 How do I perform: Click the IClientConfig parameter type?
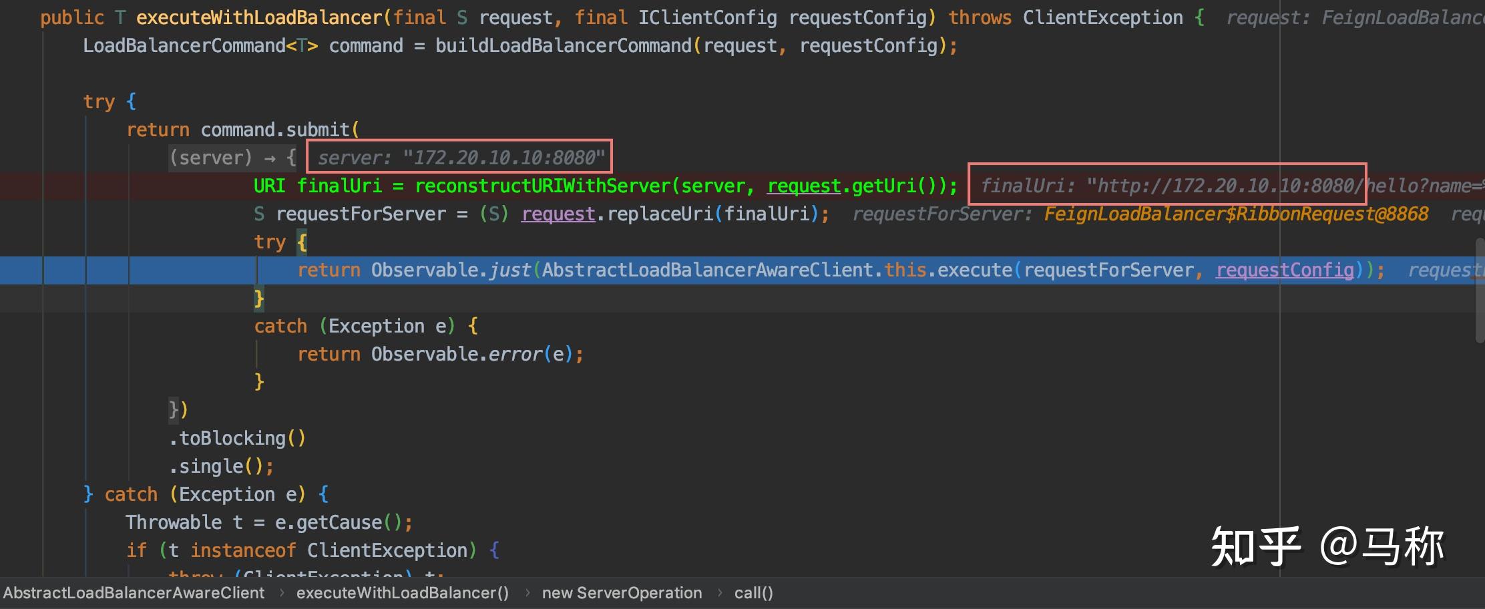click(x=707, y=17)
